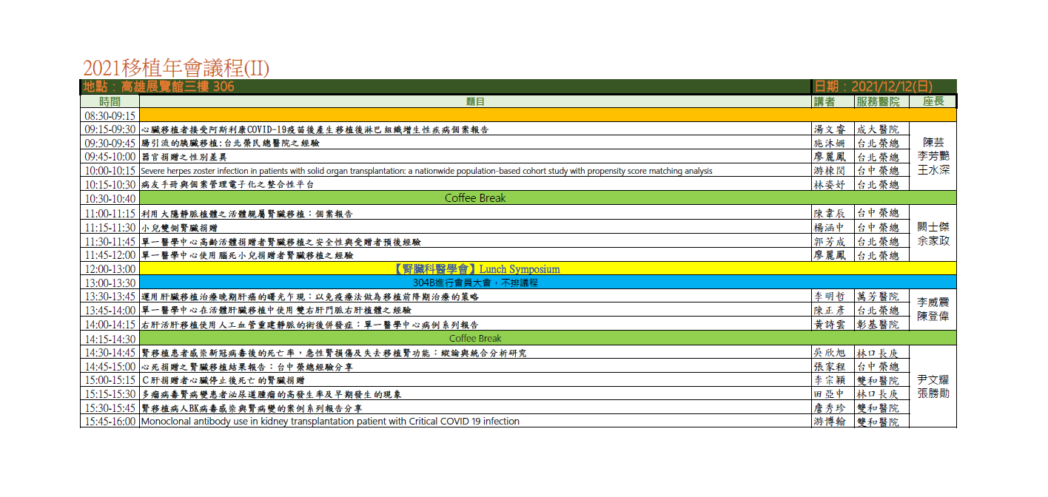Click the 'Monoclonal antibody use in kidney transplantation' topic
This screenshot has width=1048, height=497.
pos(330,422)
